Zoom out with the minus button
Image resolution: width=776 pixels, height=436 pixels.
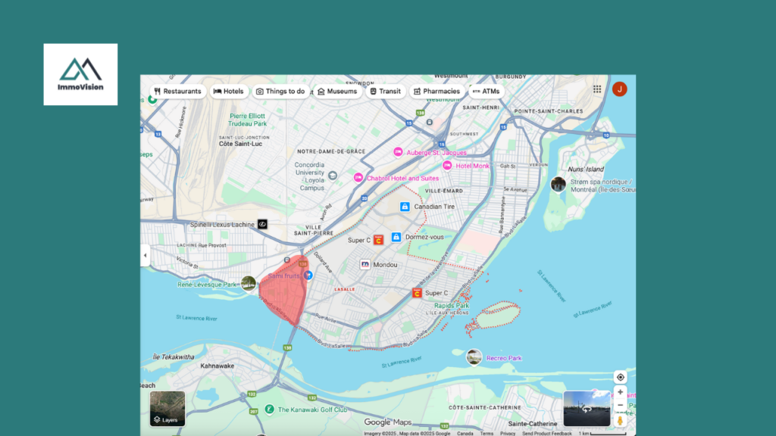tap(620, 405)
